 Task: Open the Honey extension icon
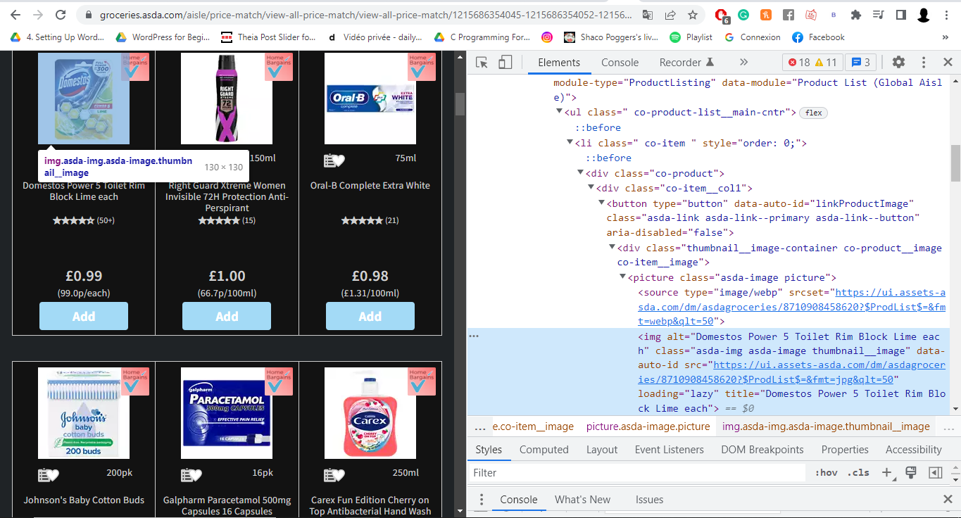point(766,15)
